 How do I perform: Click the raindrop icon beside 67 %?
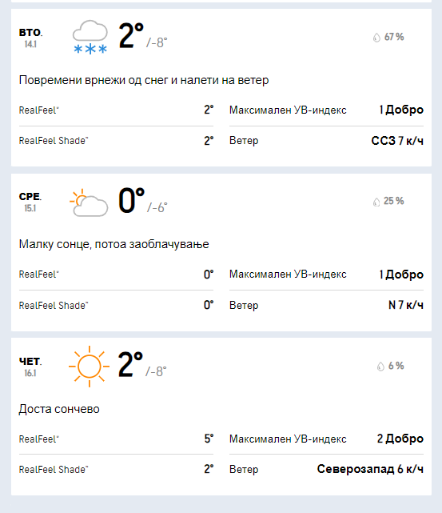click(x=376, y=38)
